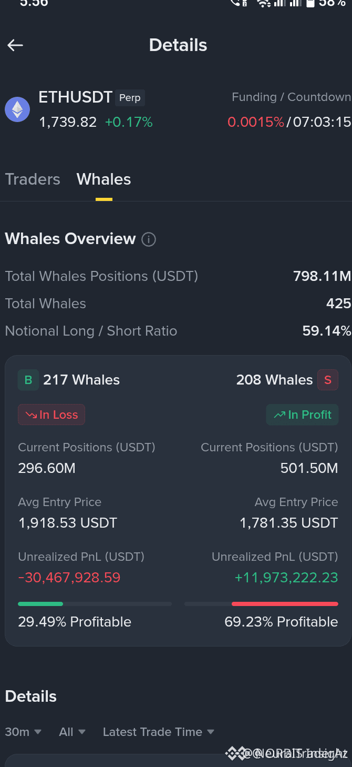Tap the Total Whales Positions value 798.11M
Image resolution: width=352 pixels, height=767 pixels.
322,276
